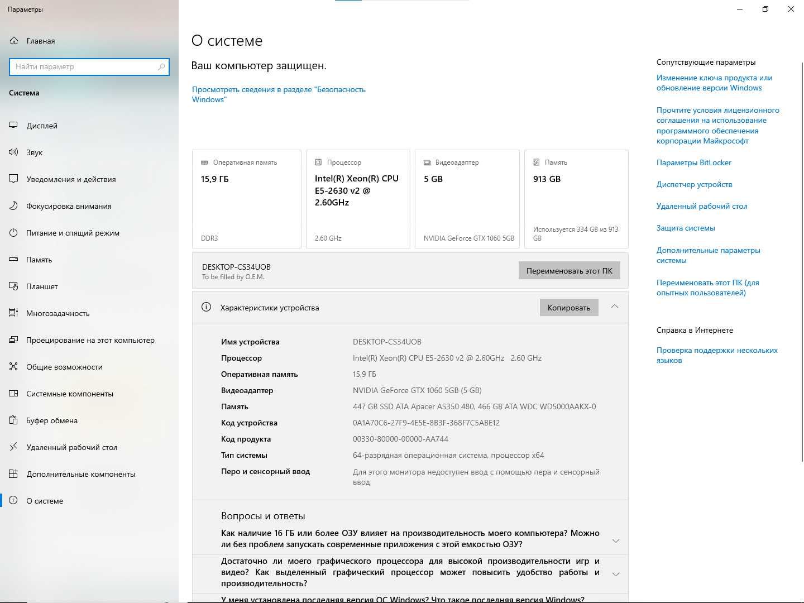Click Код продукта value 00330-80000-00000-AA744
804x603 pixels.
pos(400,439)
